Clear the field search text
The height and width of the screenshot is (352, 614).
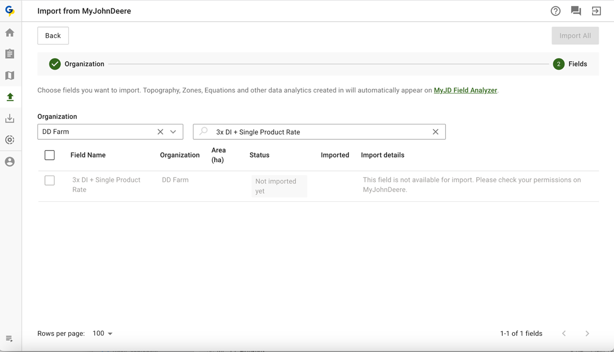436,132
